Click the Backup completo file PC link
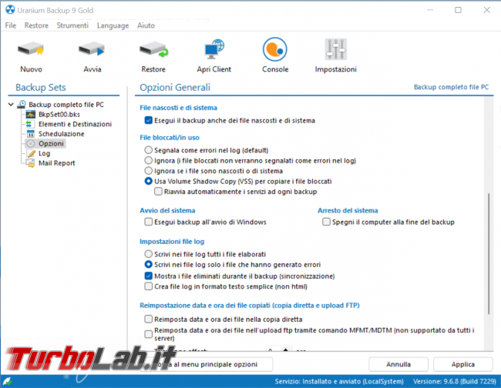The height and width of the screenshot is (388, 501). 451,87
